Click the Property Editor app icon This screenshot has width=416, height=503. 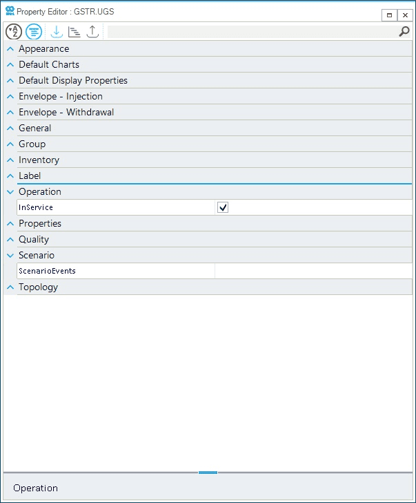coord(10,11)
